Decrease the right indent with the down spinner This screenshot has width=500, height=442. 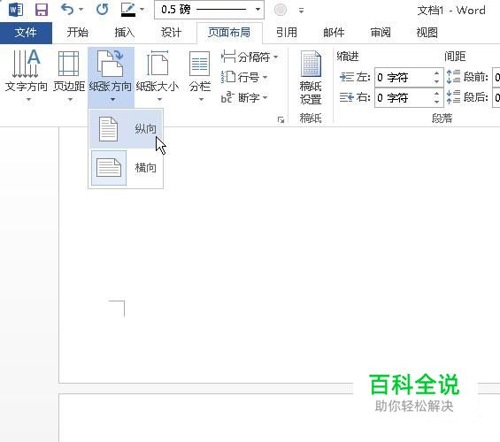[437, 102]
